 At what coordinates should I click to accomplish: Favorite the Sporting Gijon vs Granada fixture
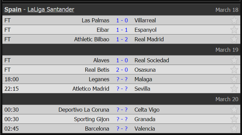[x=234, y=119]
